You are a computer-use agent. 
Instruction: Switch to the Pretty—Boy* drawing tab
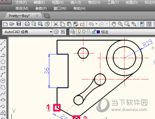point(19,16)
